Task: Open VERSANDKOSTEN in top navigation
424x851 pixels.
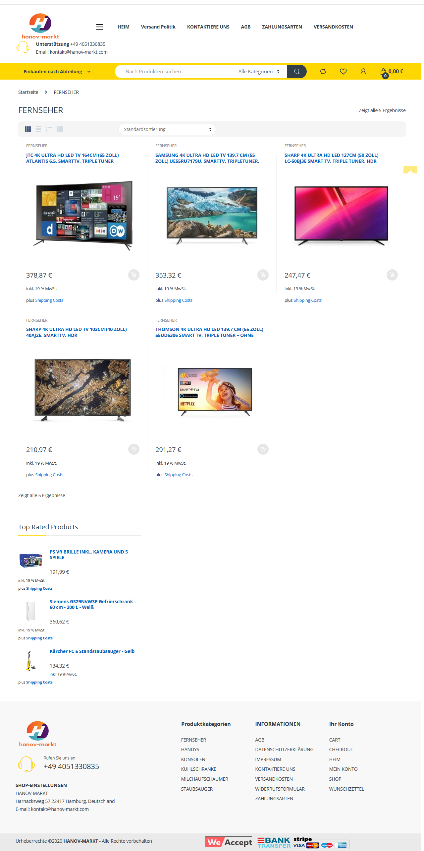Action: tap(333, 27)
